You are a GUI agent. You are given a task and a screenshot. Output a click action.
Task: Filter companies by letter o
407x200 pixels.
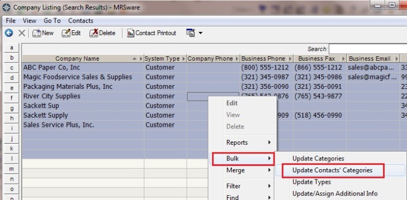point(12,189)
